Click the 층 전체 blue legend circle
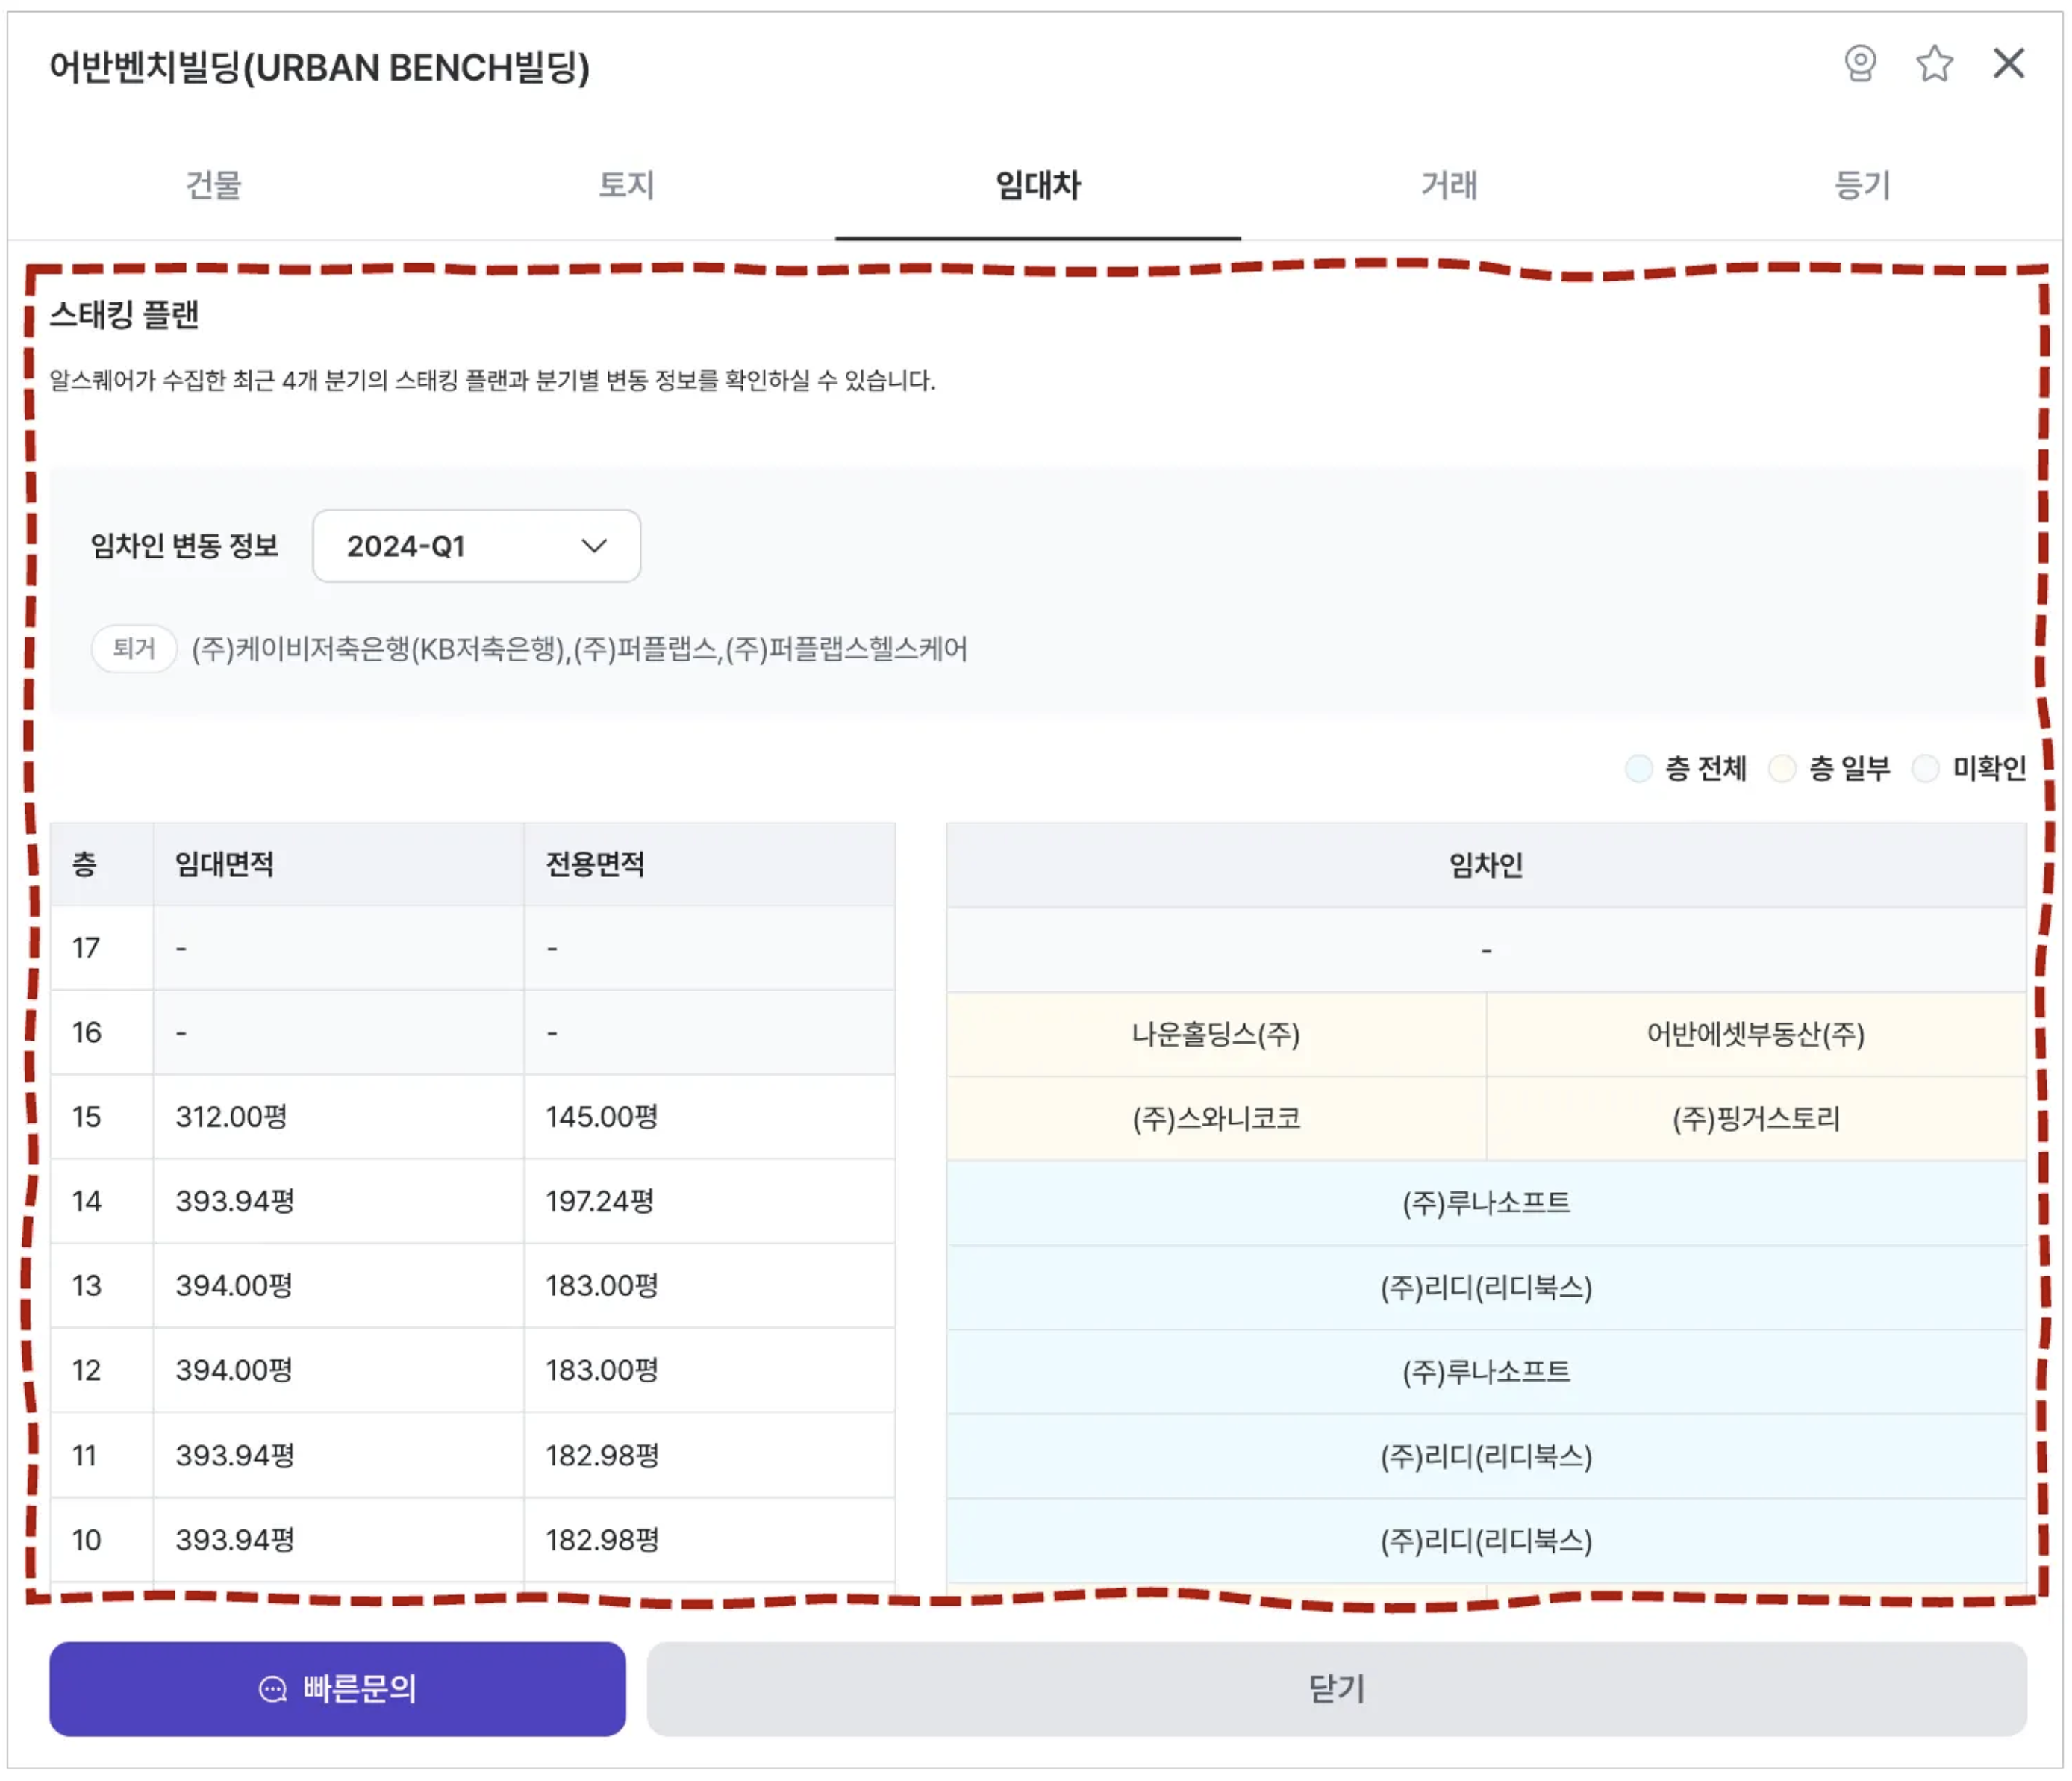Viewport: 2072px width, 1781px height. [x=1638, y=768]
